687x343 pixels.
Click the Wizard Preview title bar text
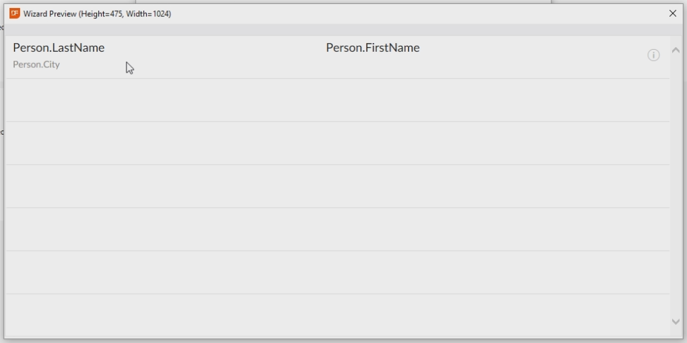pyautogui.click(x=97, y=13)
